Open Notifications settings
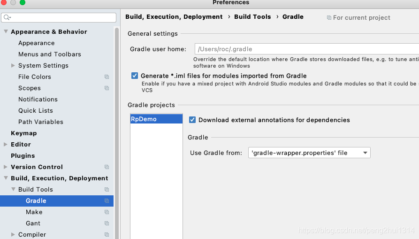 tap(38, 99)
